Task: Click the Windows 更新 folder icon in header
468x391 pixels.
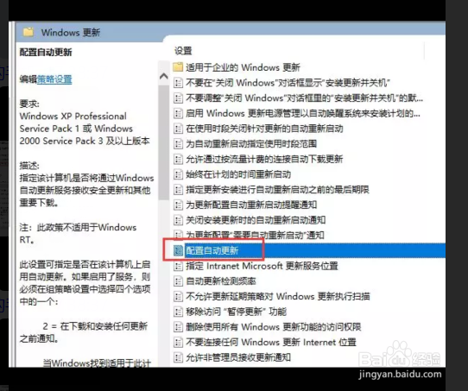Action: (x=28, y=32)
